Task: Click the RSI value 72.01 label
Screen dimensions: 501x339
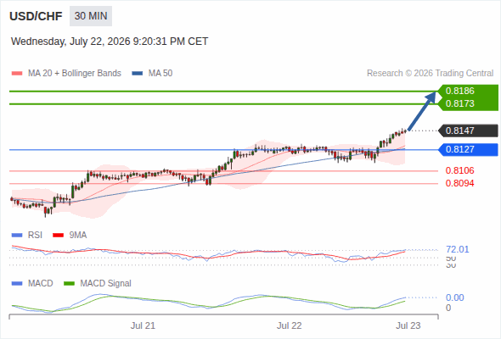Action: pos(458,249)
